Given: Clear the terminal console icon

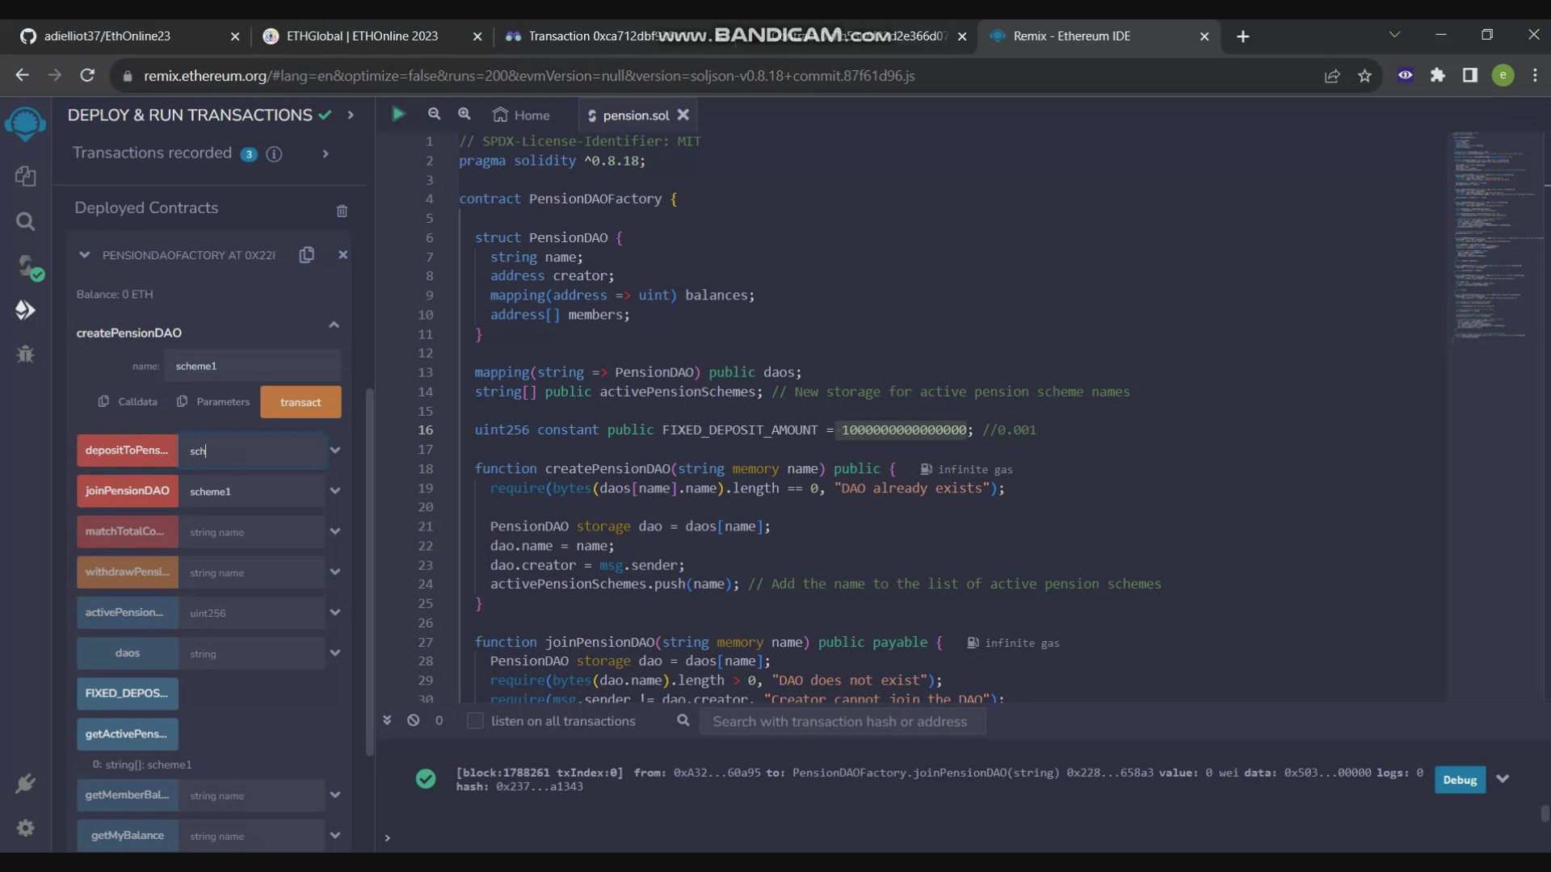Looking at the screenshot, I should coord(414,720).
